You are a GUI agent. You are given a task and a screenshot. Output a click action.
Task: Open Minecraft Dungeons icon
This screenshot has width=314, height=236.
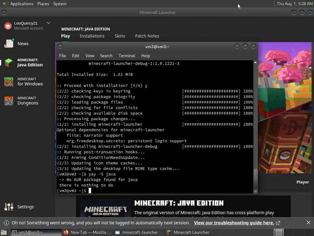pos(9,101)
